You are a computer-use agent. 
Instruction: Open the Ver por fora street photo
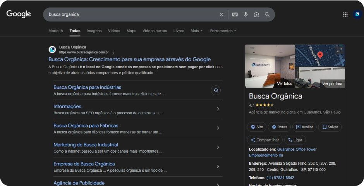pyautogui.click(x=320, y=77)
